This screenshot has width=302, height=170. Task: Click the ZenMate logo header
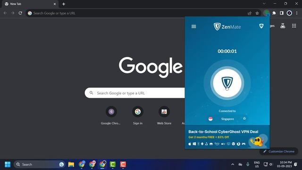227,26
